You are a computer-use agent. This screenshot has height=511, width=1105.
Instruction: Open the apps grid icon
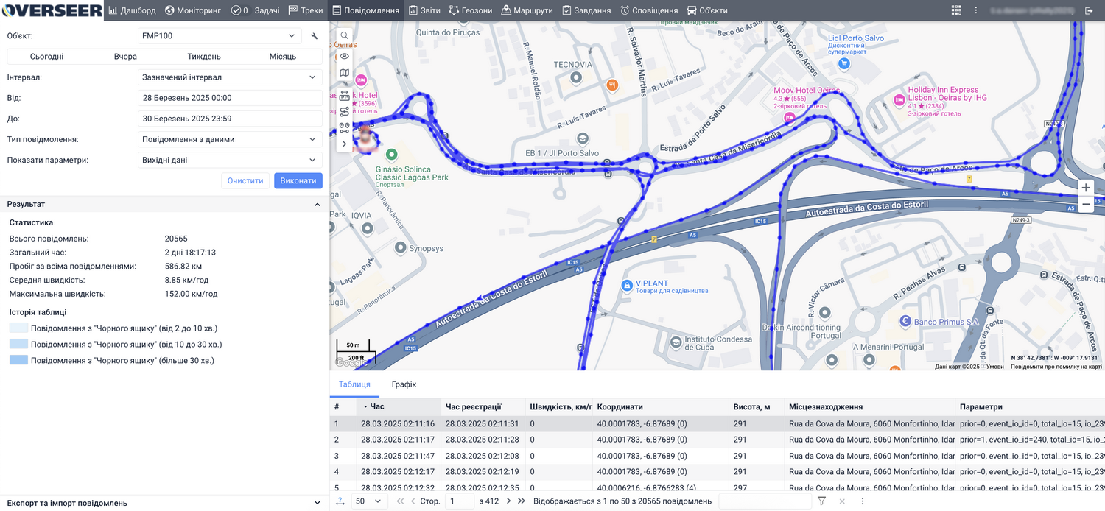[x=956, y=10]
